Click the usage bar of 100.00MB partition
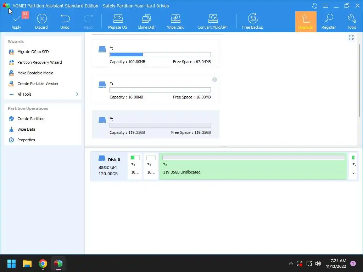The height and width of the screenshot is (272, 363). tap(160, 55)
